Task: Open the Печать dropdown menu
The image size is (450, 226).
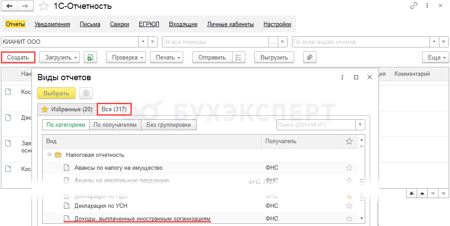Action: point(166,57)
